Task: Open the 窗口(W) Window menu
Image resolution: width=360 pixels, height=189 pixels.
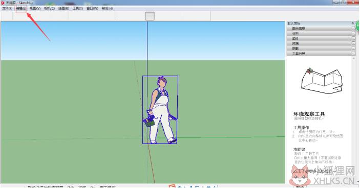Action: point(92,9)
